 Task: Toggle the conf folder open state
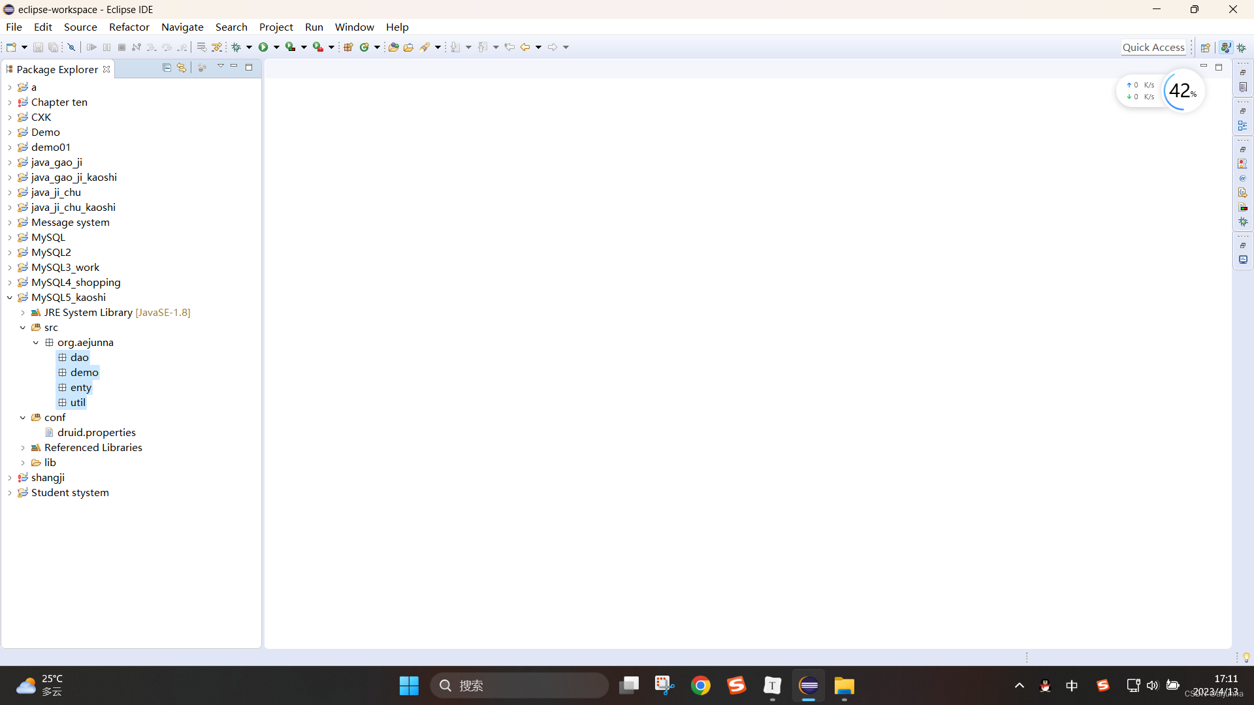(22, 416)
